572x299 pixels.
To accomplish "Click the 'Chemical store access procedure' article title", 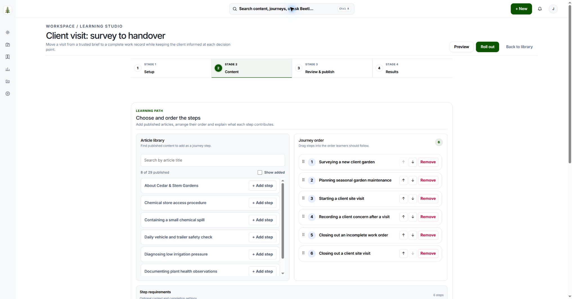I will pos(175,203).
